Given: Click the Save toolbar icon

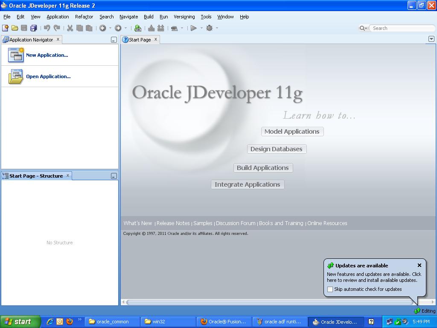Looking at the screenshot, I should point(24,28).
